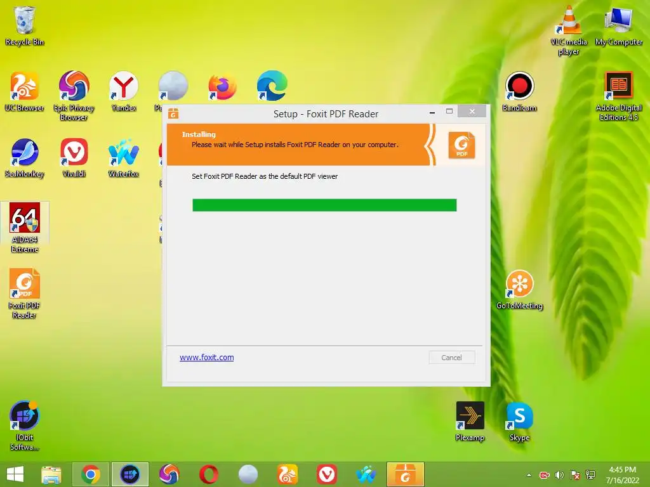Click 'Please wait while Setup installs' message
The image size is (650, 487).
point(295,145)
